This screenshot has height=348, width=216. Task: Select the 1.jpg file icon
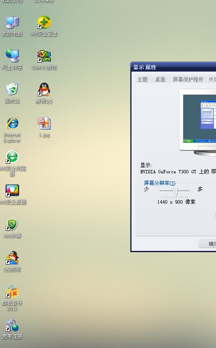coord(44,123)
